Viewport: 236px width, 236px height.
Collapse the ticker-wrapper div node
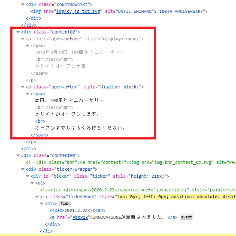coord(23,169)
